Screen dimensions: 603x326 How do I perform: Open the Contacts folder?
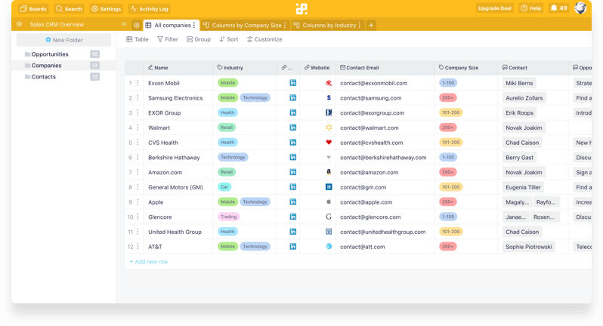point(63,77)
